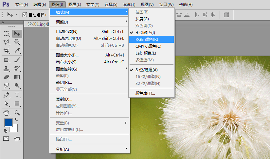Choose RGB 颜色(R) mode

(x=151, y=40)
